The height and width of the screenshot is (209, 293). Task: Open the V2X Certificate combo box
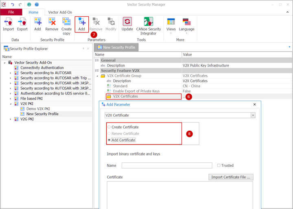click(x=180, y=115)
